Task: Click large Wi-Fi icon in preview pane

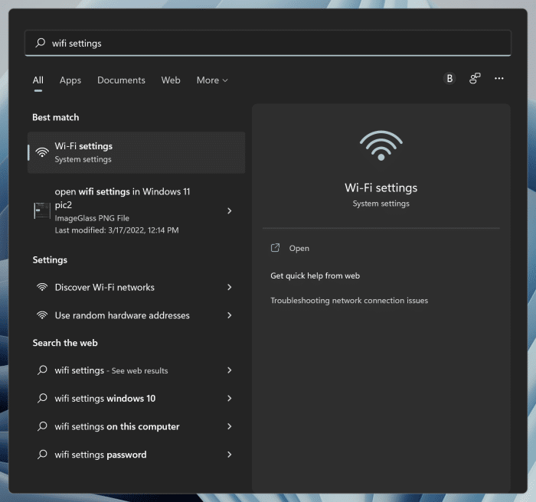Action: pyautogui.click(x=381, y=145)
